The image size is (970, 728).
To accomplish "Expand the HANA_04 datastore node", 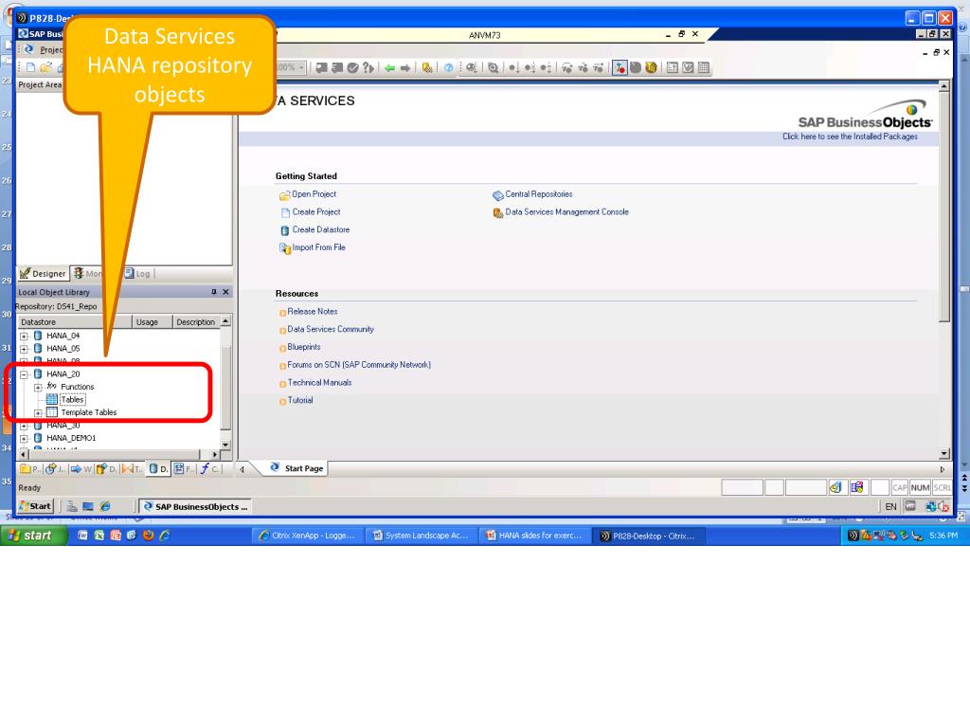I will click(24, 337).
